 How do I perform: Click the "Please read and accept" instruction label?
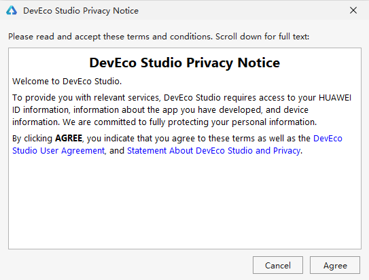coord(158,37)
